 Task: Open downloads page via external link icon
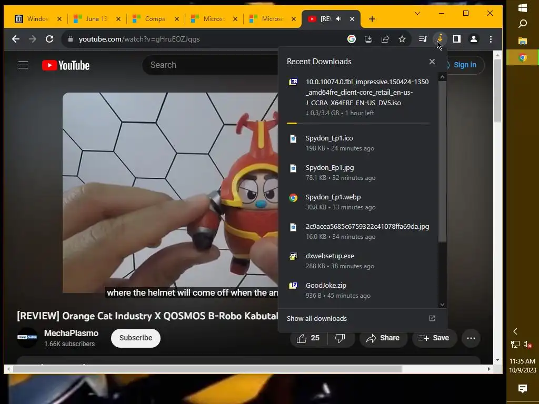click(432, 318)
